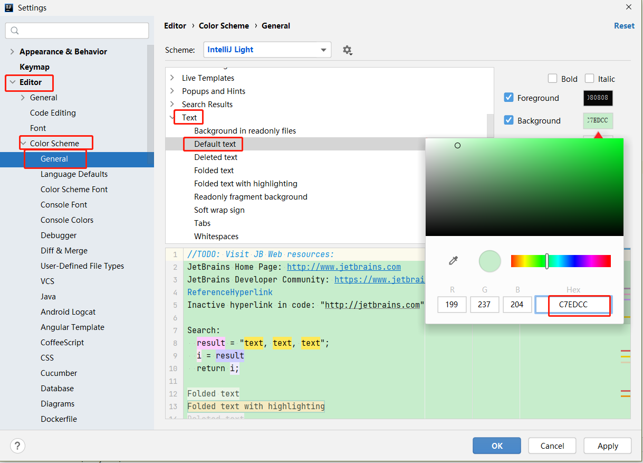Select the eyedropper color pipette tool
643x463 pixels.
tap(453, 260)
